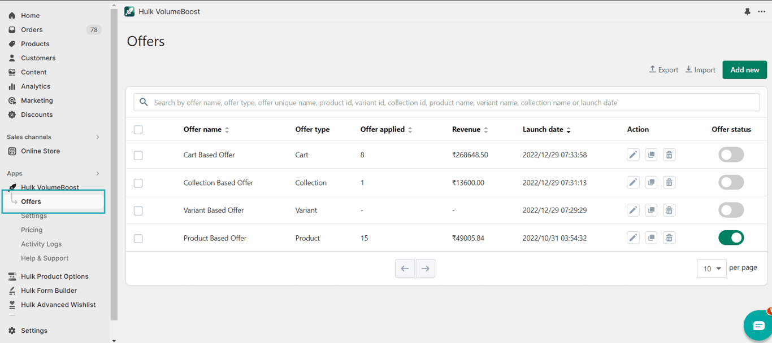Duplicate the Collection Based Offer
This screenshot has width=772, height=343.
(651, 182)
